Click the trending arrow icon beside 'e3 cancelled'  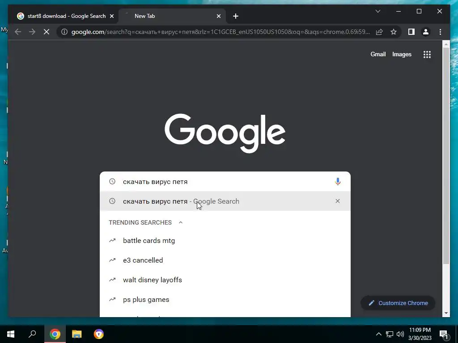click(112, 260)
